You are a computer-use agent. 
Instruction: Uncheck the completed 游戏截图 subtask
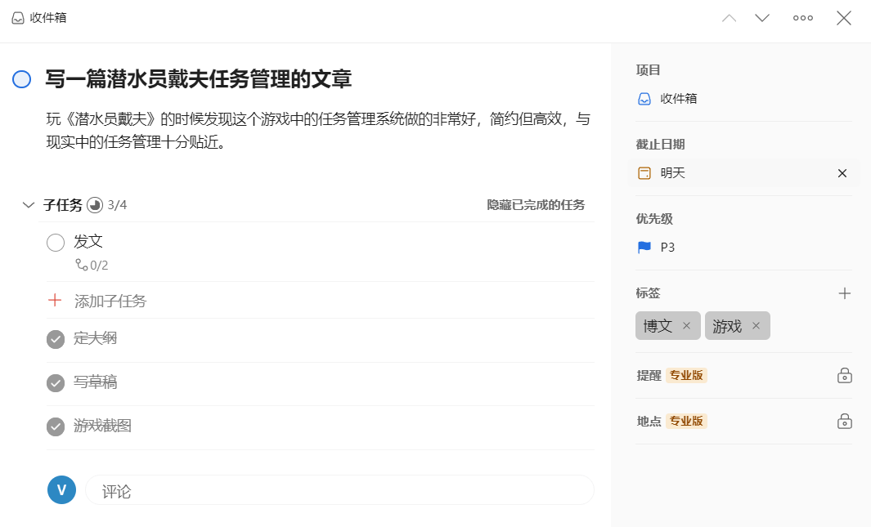[x=56, y=427]
